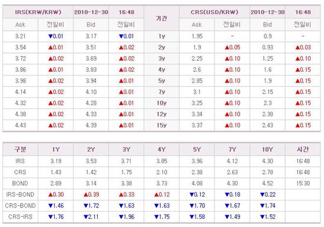Click the IRS 10Y value 4.30

click(x=267, y=161)
